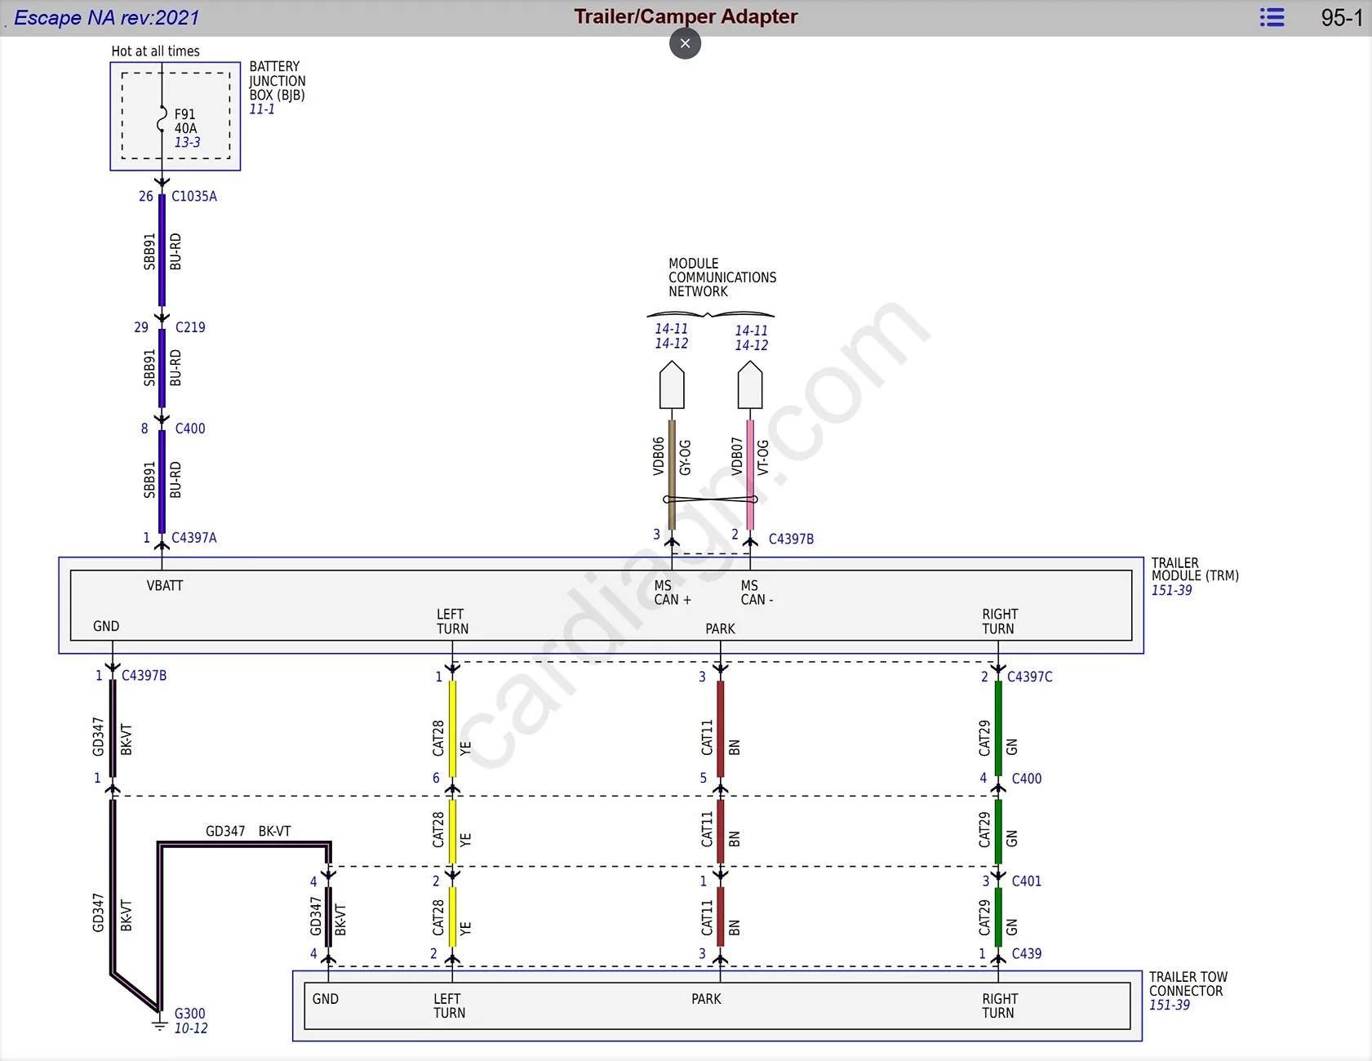1372x1061 pixels.
Task: Click the G300 ground symbol
Action: (160, 1023)
